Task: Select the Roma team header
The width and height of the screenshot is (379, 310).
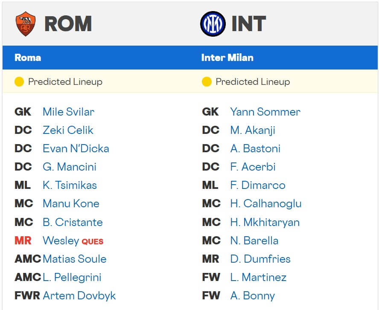Action: coord(28,58)
